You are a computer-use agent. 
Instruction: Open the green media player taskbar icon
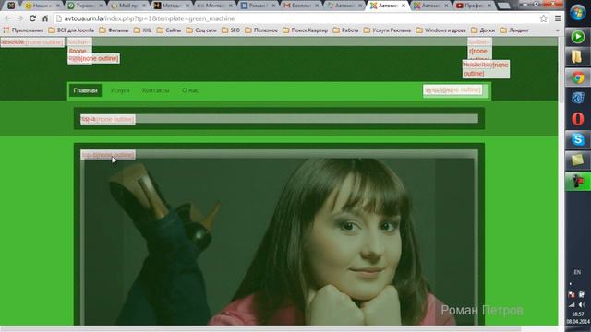coord(578,37)
